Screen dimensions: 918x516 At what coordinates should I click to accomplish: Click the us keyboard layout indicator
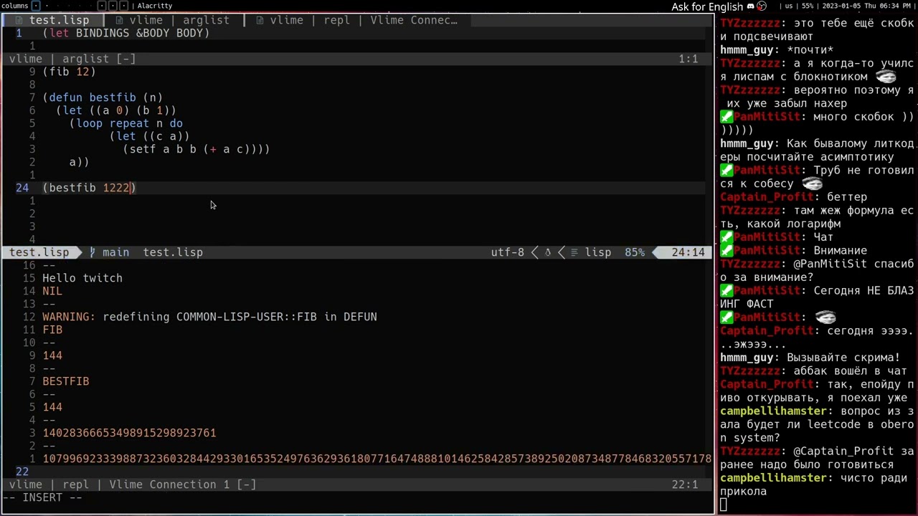pyautogui.click(x=790, y=6)
